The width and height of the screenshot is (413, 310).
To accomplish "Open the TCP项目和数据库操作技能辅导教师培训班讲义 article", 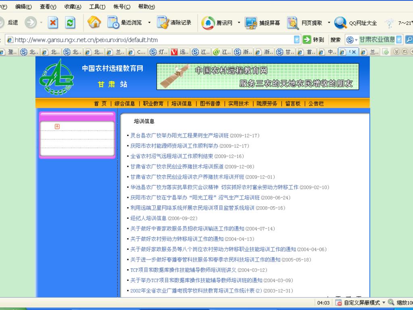I will 184,270.
